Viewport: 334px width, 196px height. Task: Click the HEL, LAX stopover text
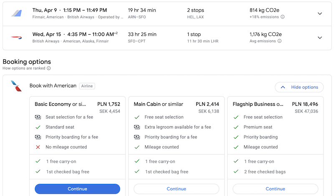pos(195,17)
